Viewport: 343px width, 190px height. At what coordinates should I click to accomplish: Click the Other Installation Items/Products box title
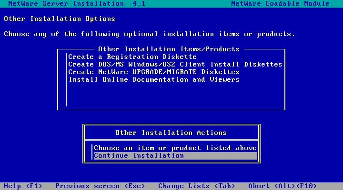click(x=169, y=49)
